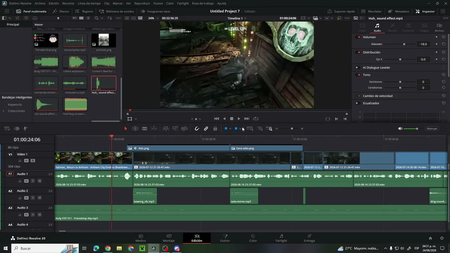Open Google Chrome from the taskbar
The image size is (450, 253).
(x=108, y=248)
